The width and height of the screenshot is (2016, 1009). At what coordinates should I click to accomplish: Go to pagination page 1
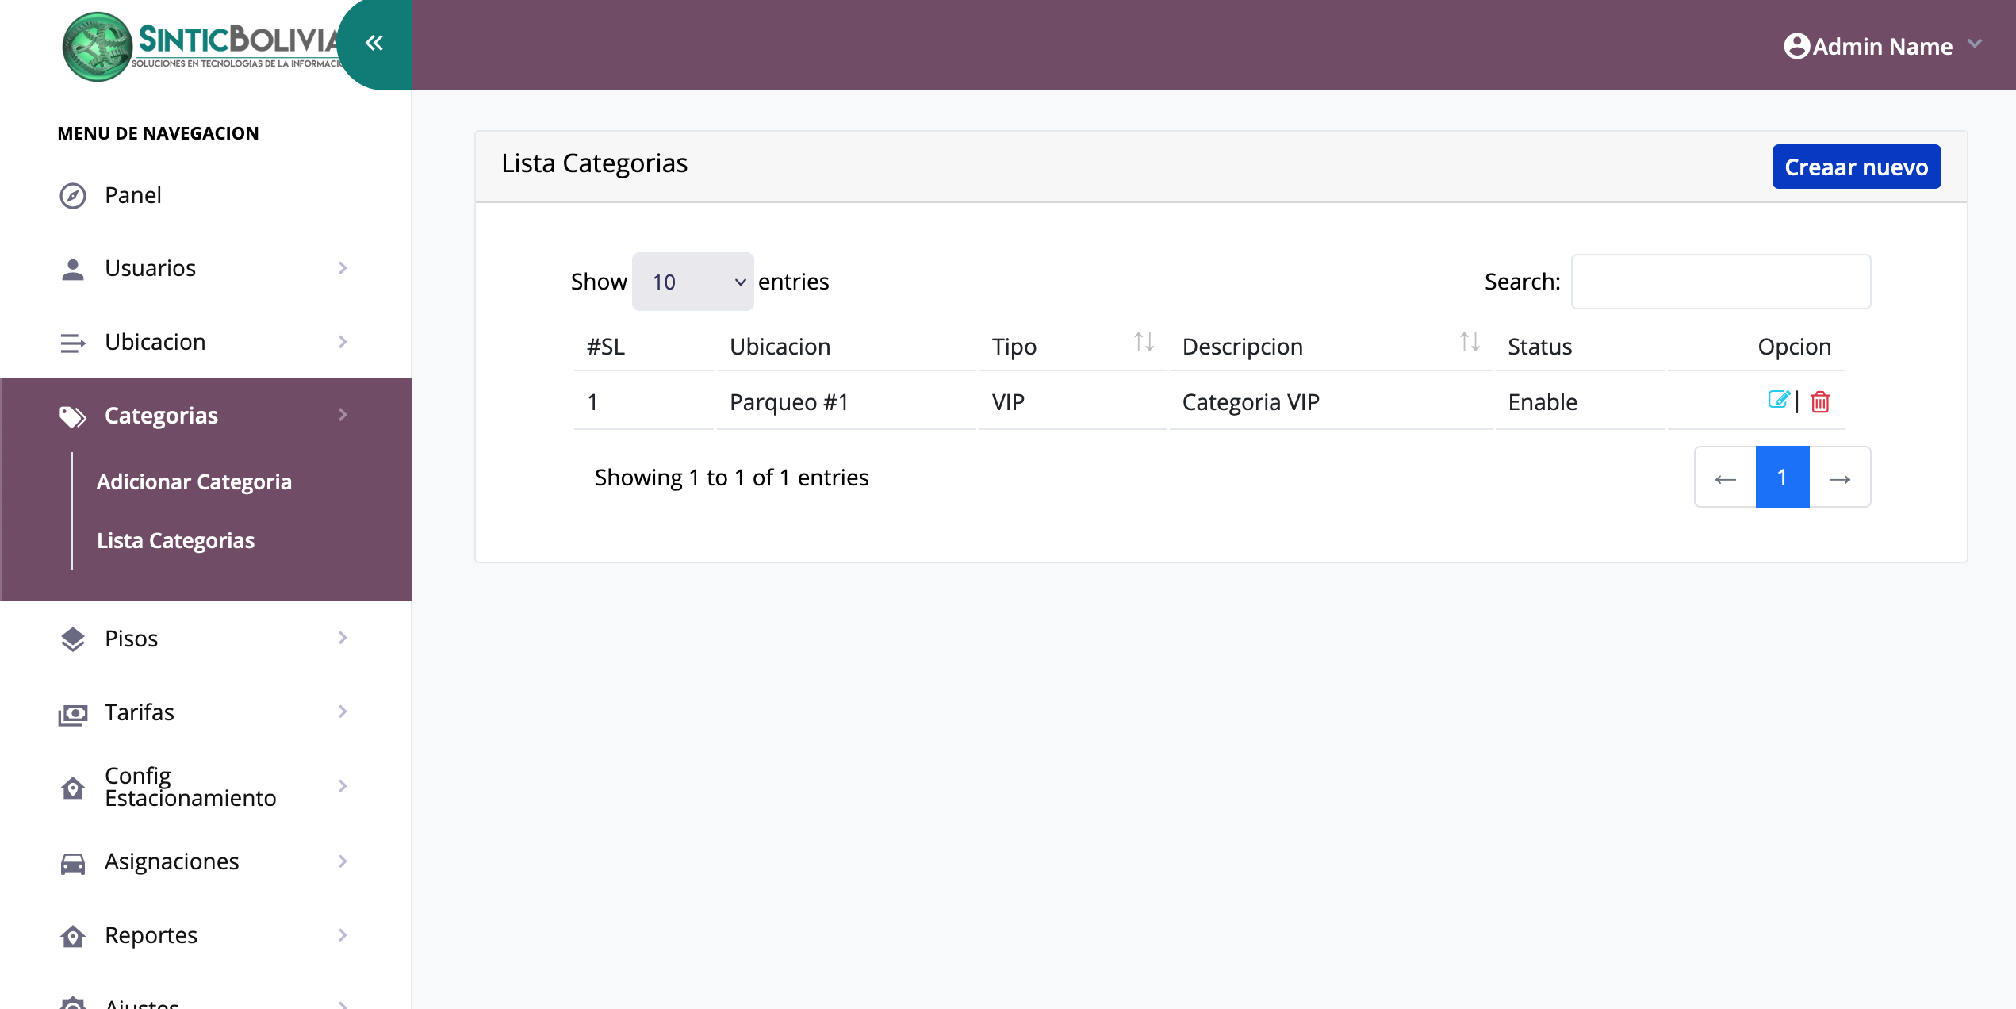pos(1782,478)
